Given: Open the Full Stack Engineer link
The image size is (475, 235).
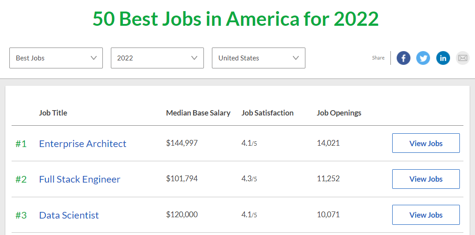Looking at the screenshot, I should click(x=80, y=179).
